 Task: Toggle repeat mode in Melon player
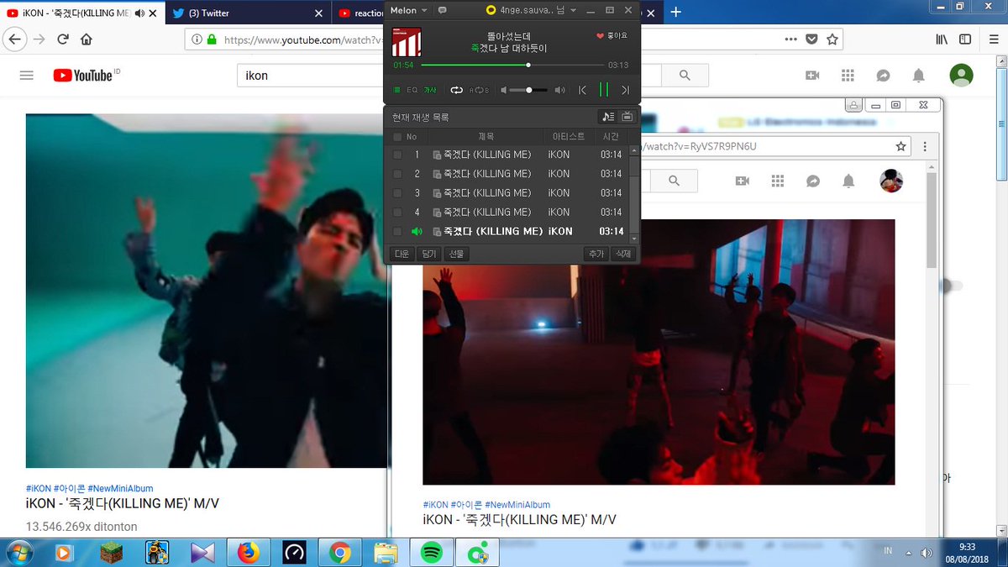click(x=456, y=90)
